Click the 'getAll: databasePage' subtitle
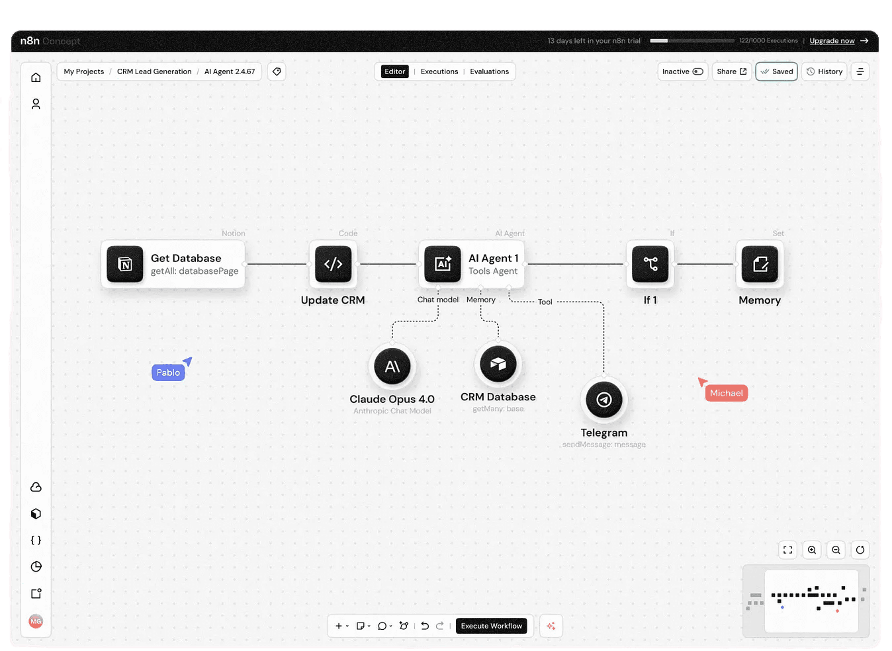The width and height of the screenshot is (892, 651). pyautogui.click(x=195, y=271)
